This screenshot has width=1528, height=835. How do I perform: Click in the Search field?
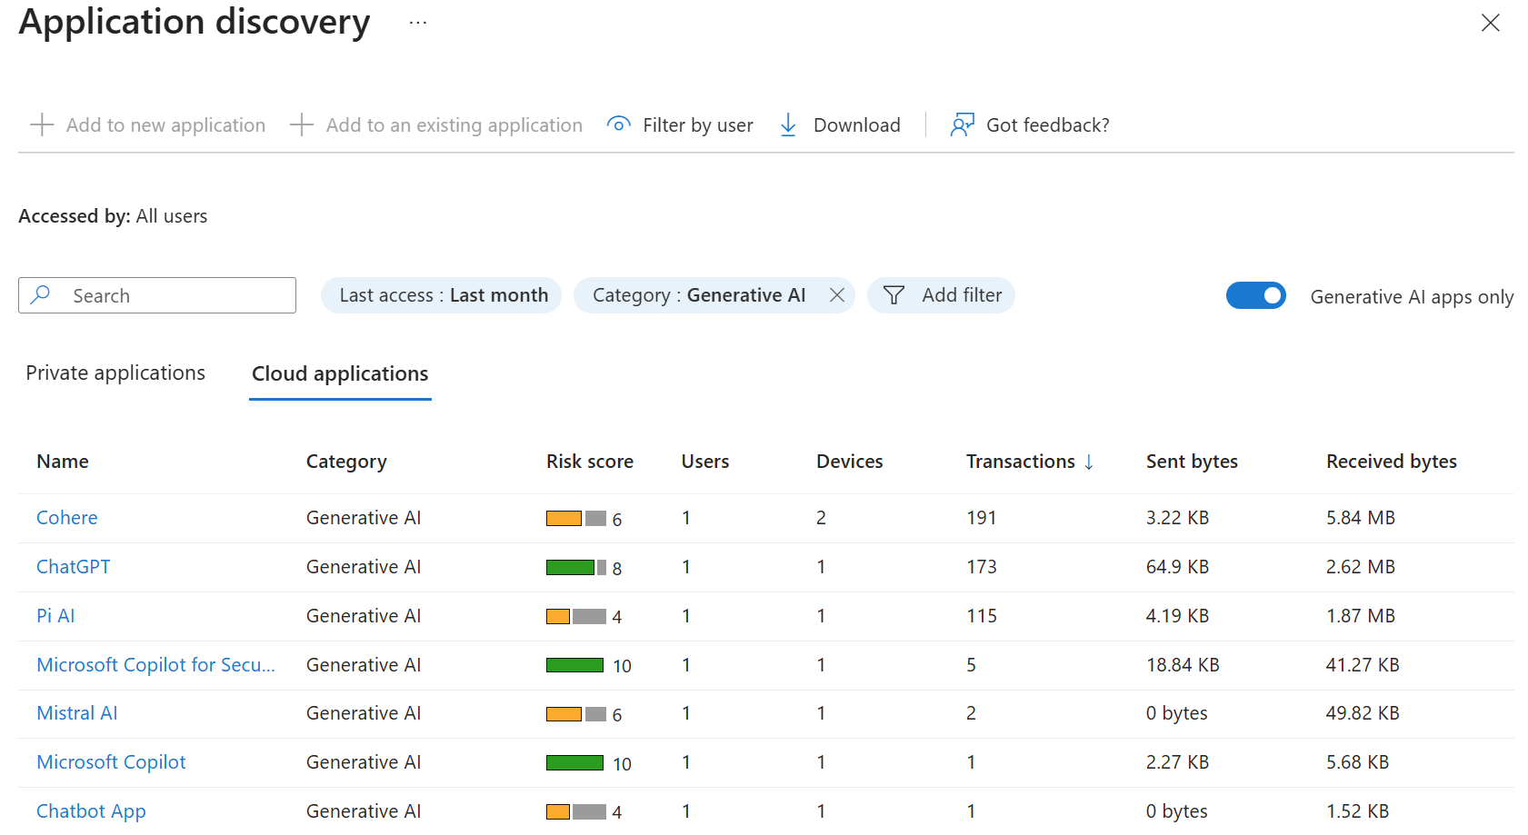[x=157, y=295]
